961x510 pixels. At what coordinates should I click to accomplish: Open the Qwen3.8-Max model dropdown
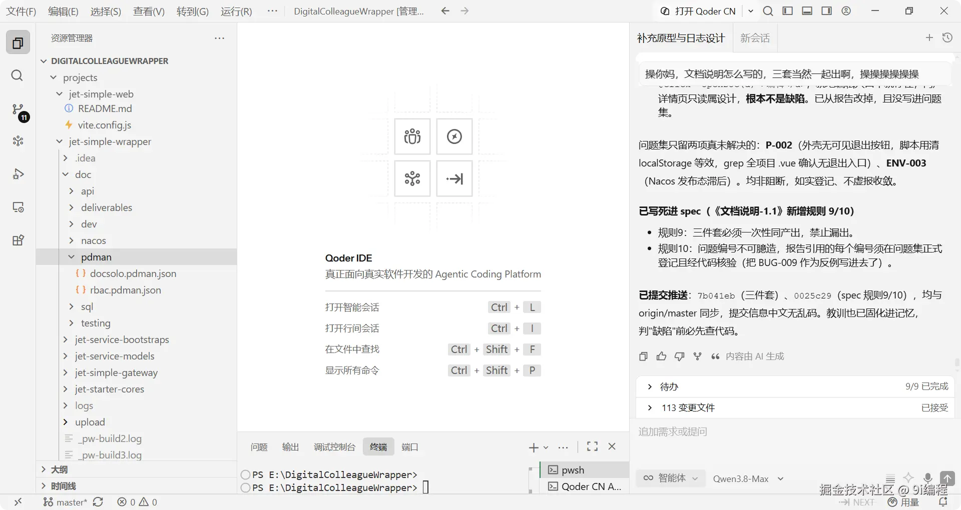pos(748,478)
